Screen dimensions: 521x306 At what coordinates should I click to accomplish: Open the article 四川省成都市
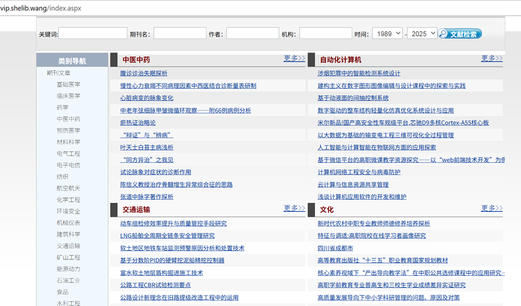coord(335,248)
